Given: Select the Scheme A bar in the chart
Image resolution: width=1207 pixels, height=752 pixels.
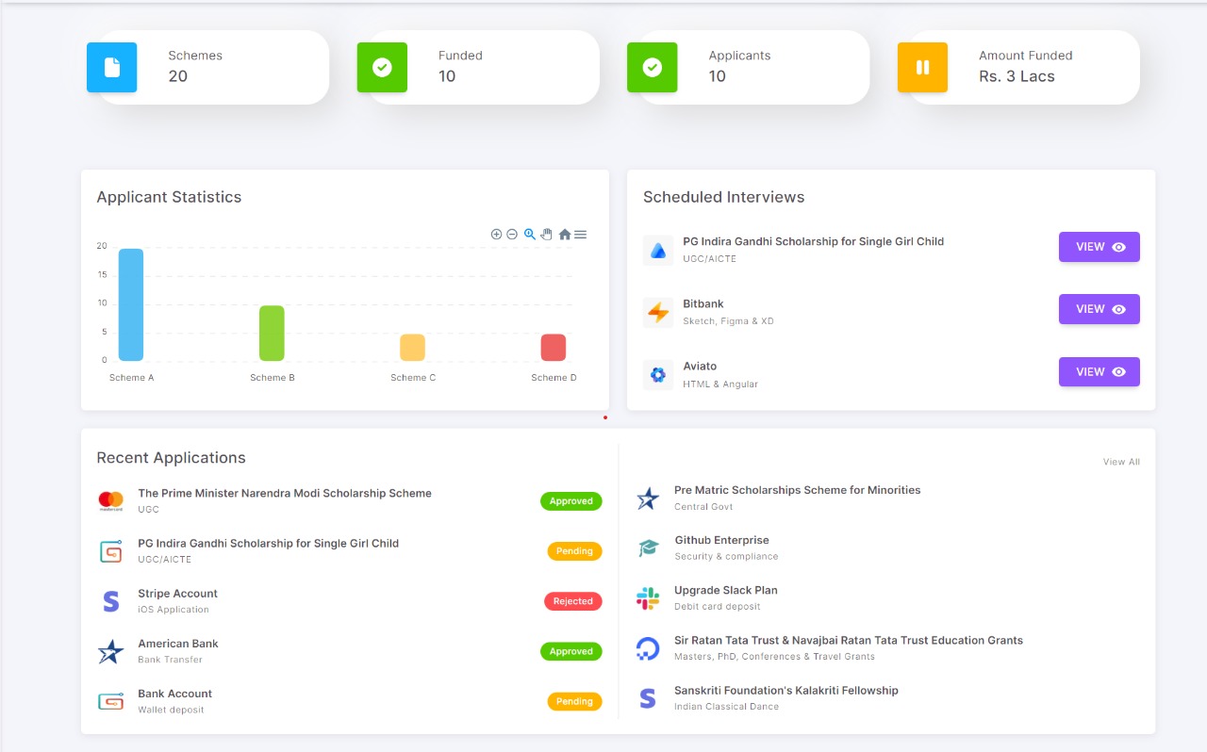Looking at the screenshot, I should pos(129,303).
